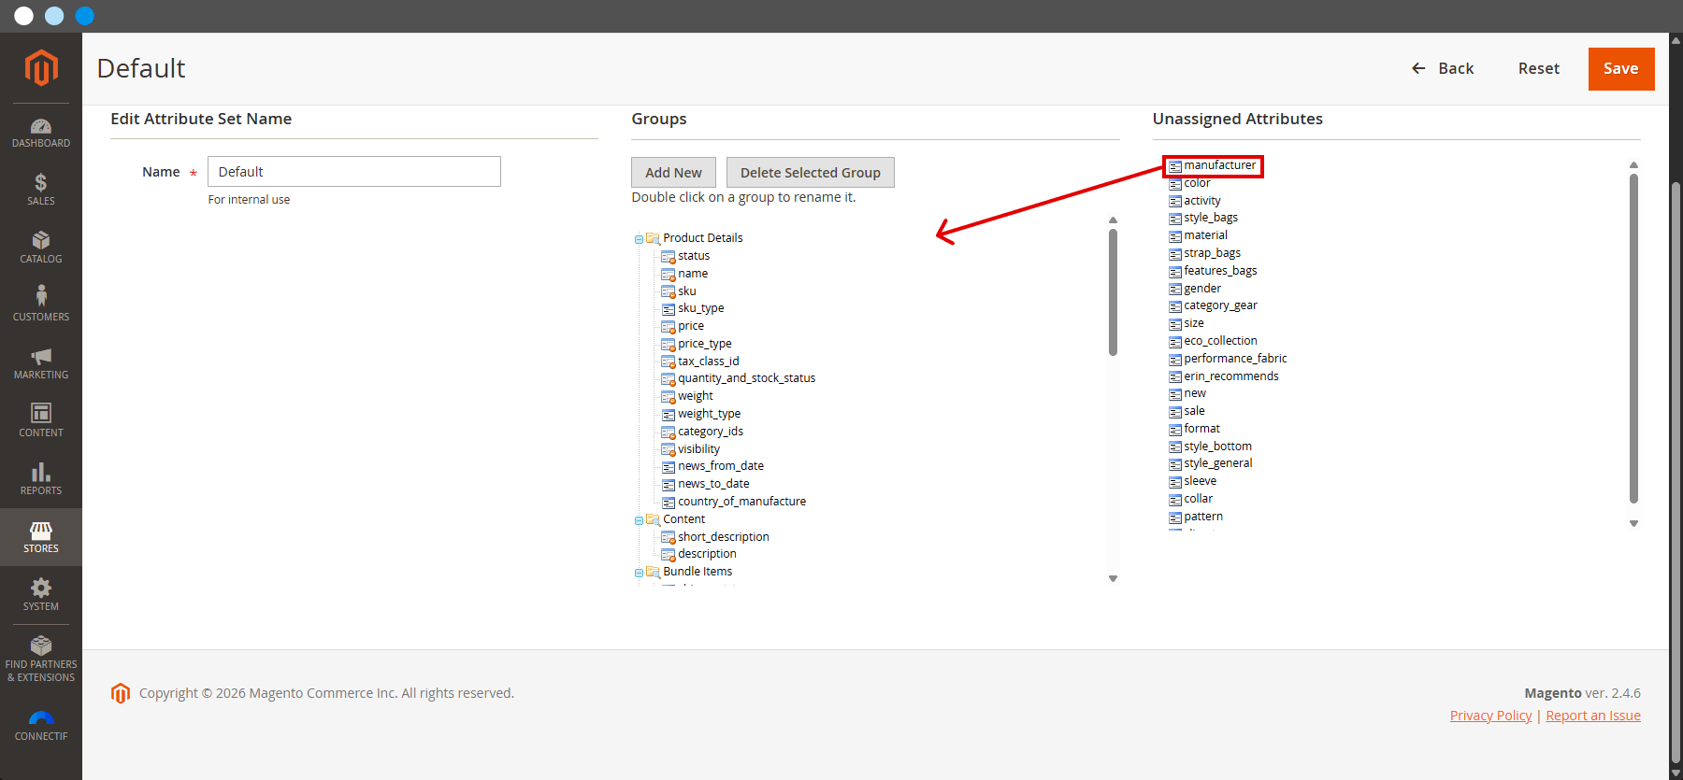Click the Reset button
This screenshot has width=1683, height=780.
click(1538, 68)
